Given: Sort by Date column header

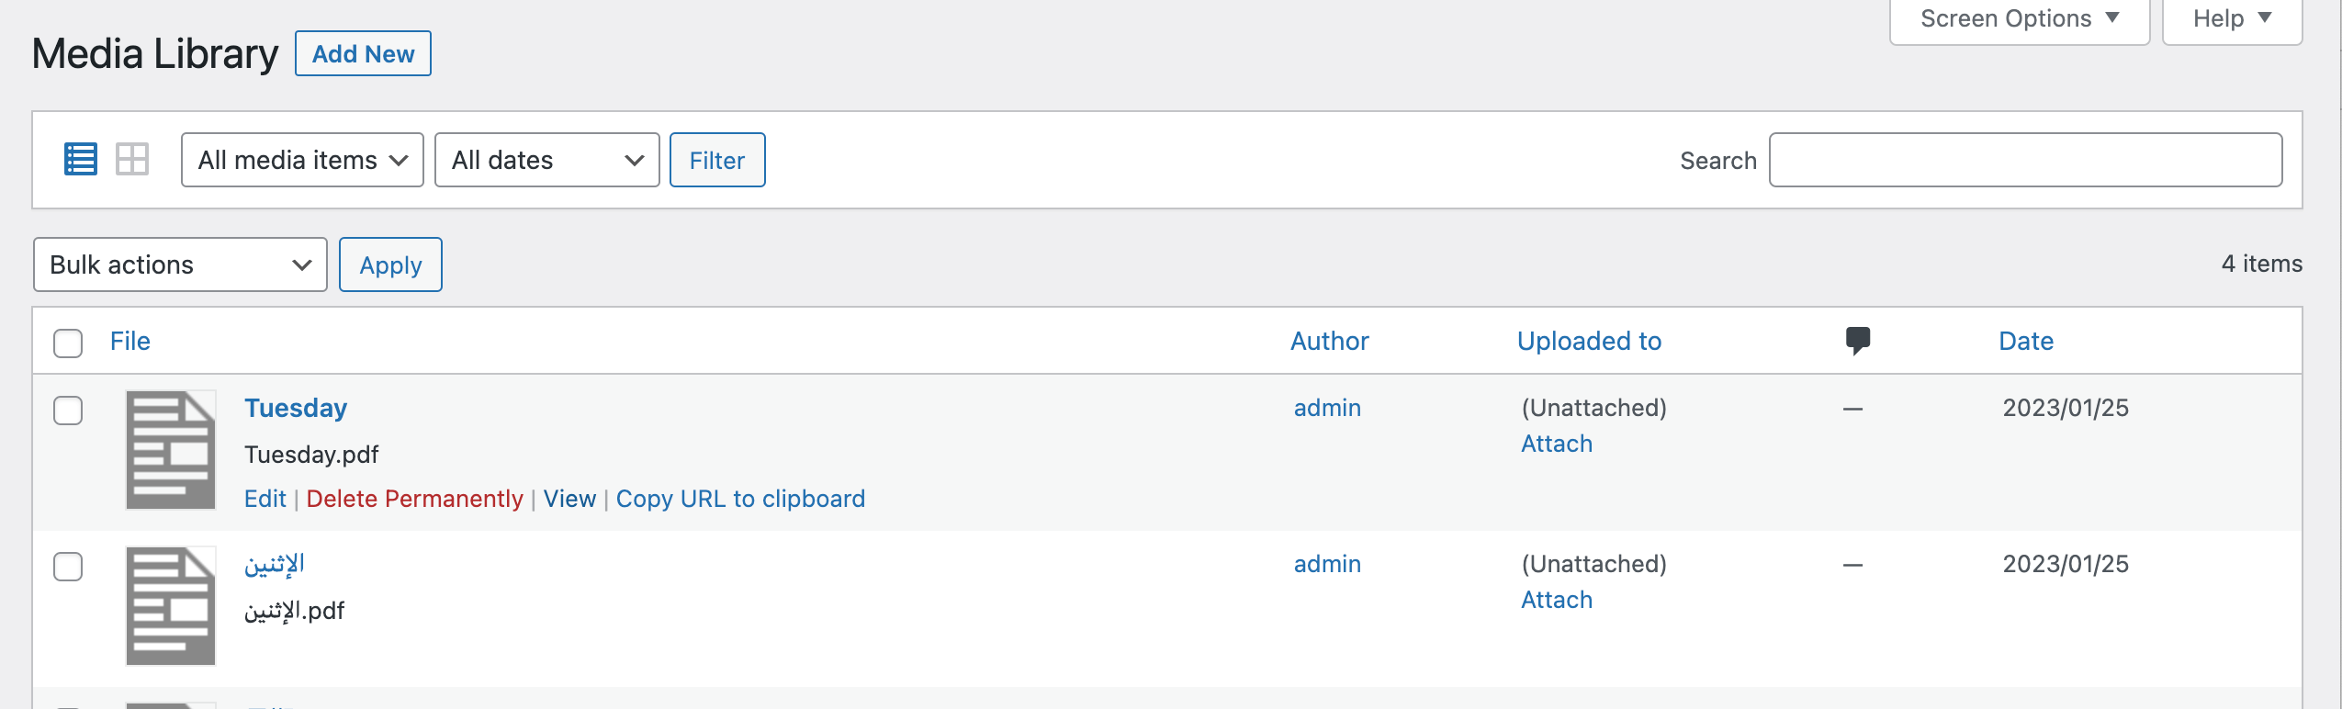Looking at the screenshot, I should pyautogui.click(x=2026, y=341).
